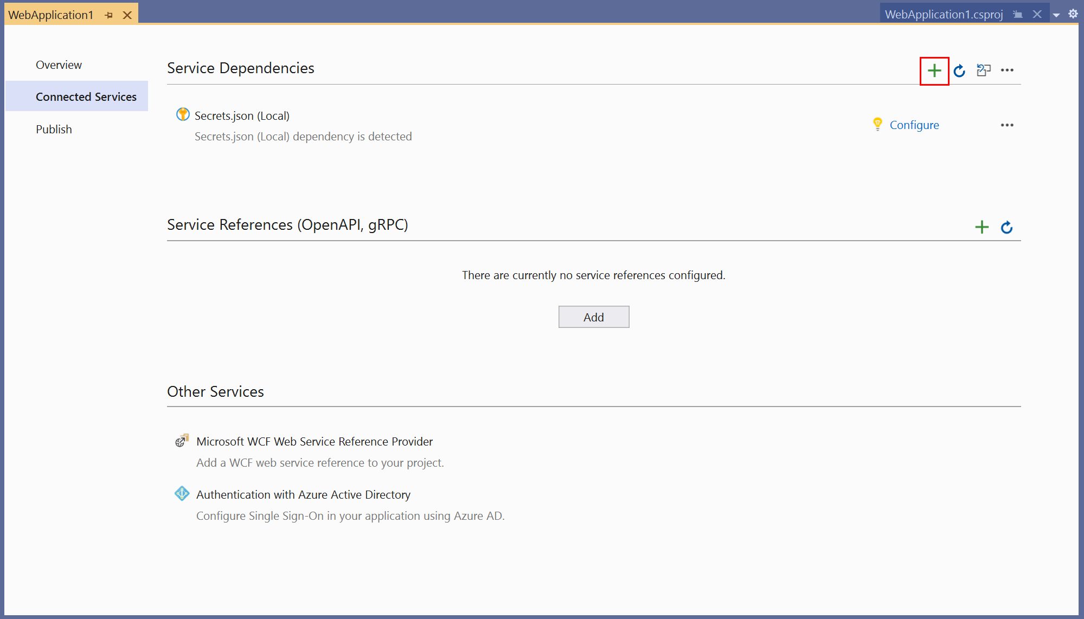This screenshot has height=619, width=1084.
Task: Click the refresh icon in Service References section
Action: (x=1006, y=226)
